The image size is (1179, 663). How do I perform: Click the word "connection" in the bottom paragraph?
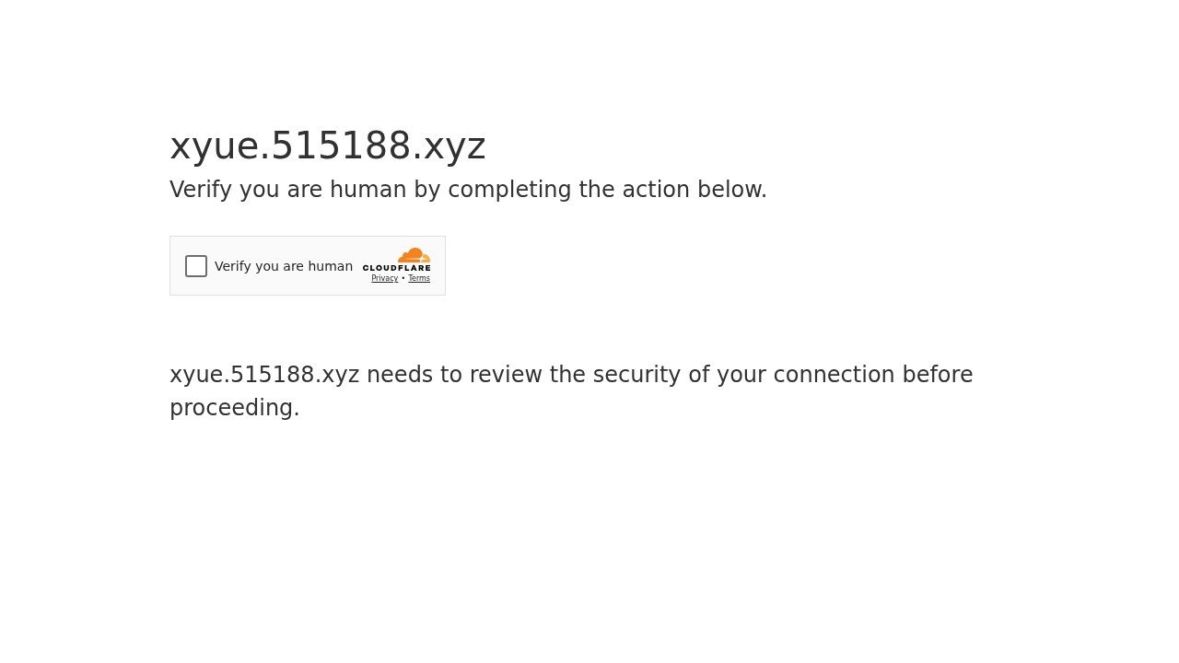[834, 375]
